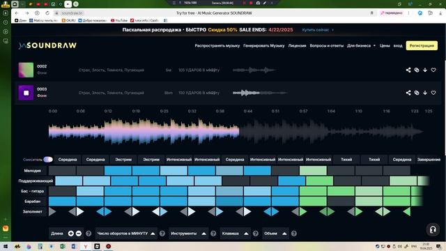This screenshot has width=446, height=251.
Task: Seek in the main colored waveform
Action: (x=236, y=132)
